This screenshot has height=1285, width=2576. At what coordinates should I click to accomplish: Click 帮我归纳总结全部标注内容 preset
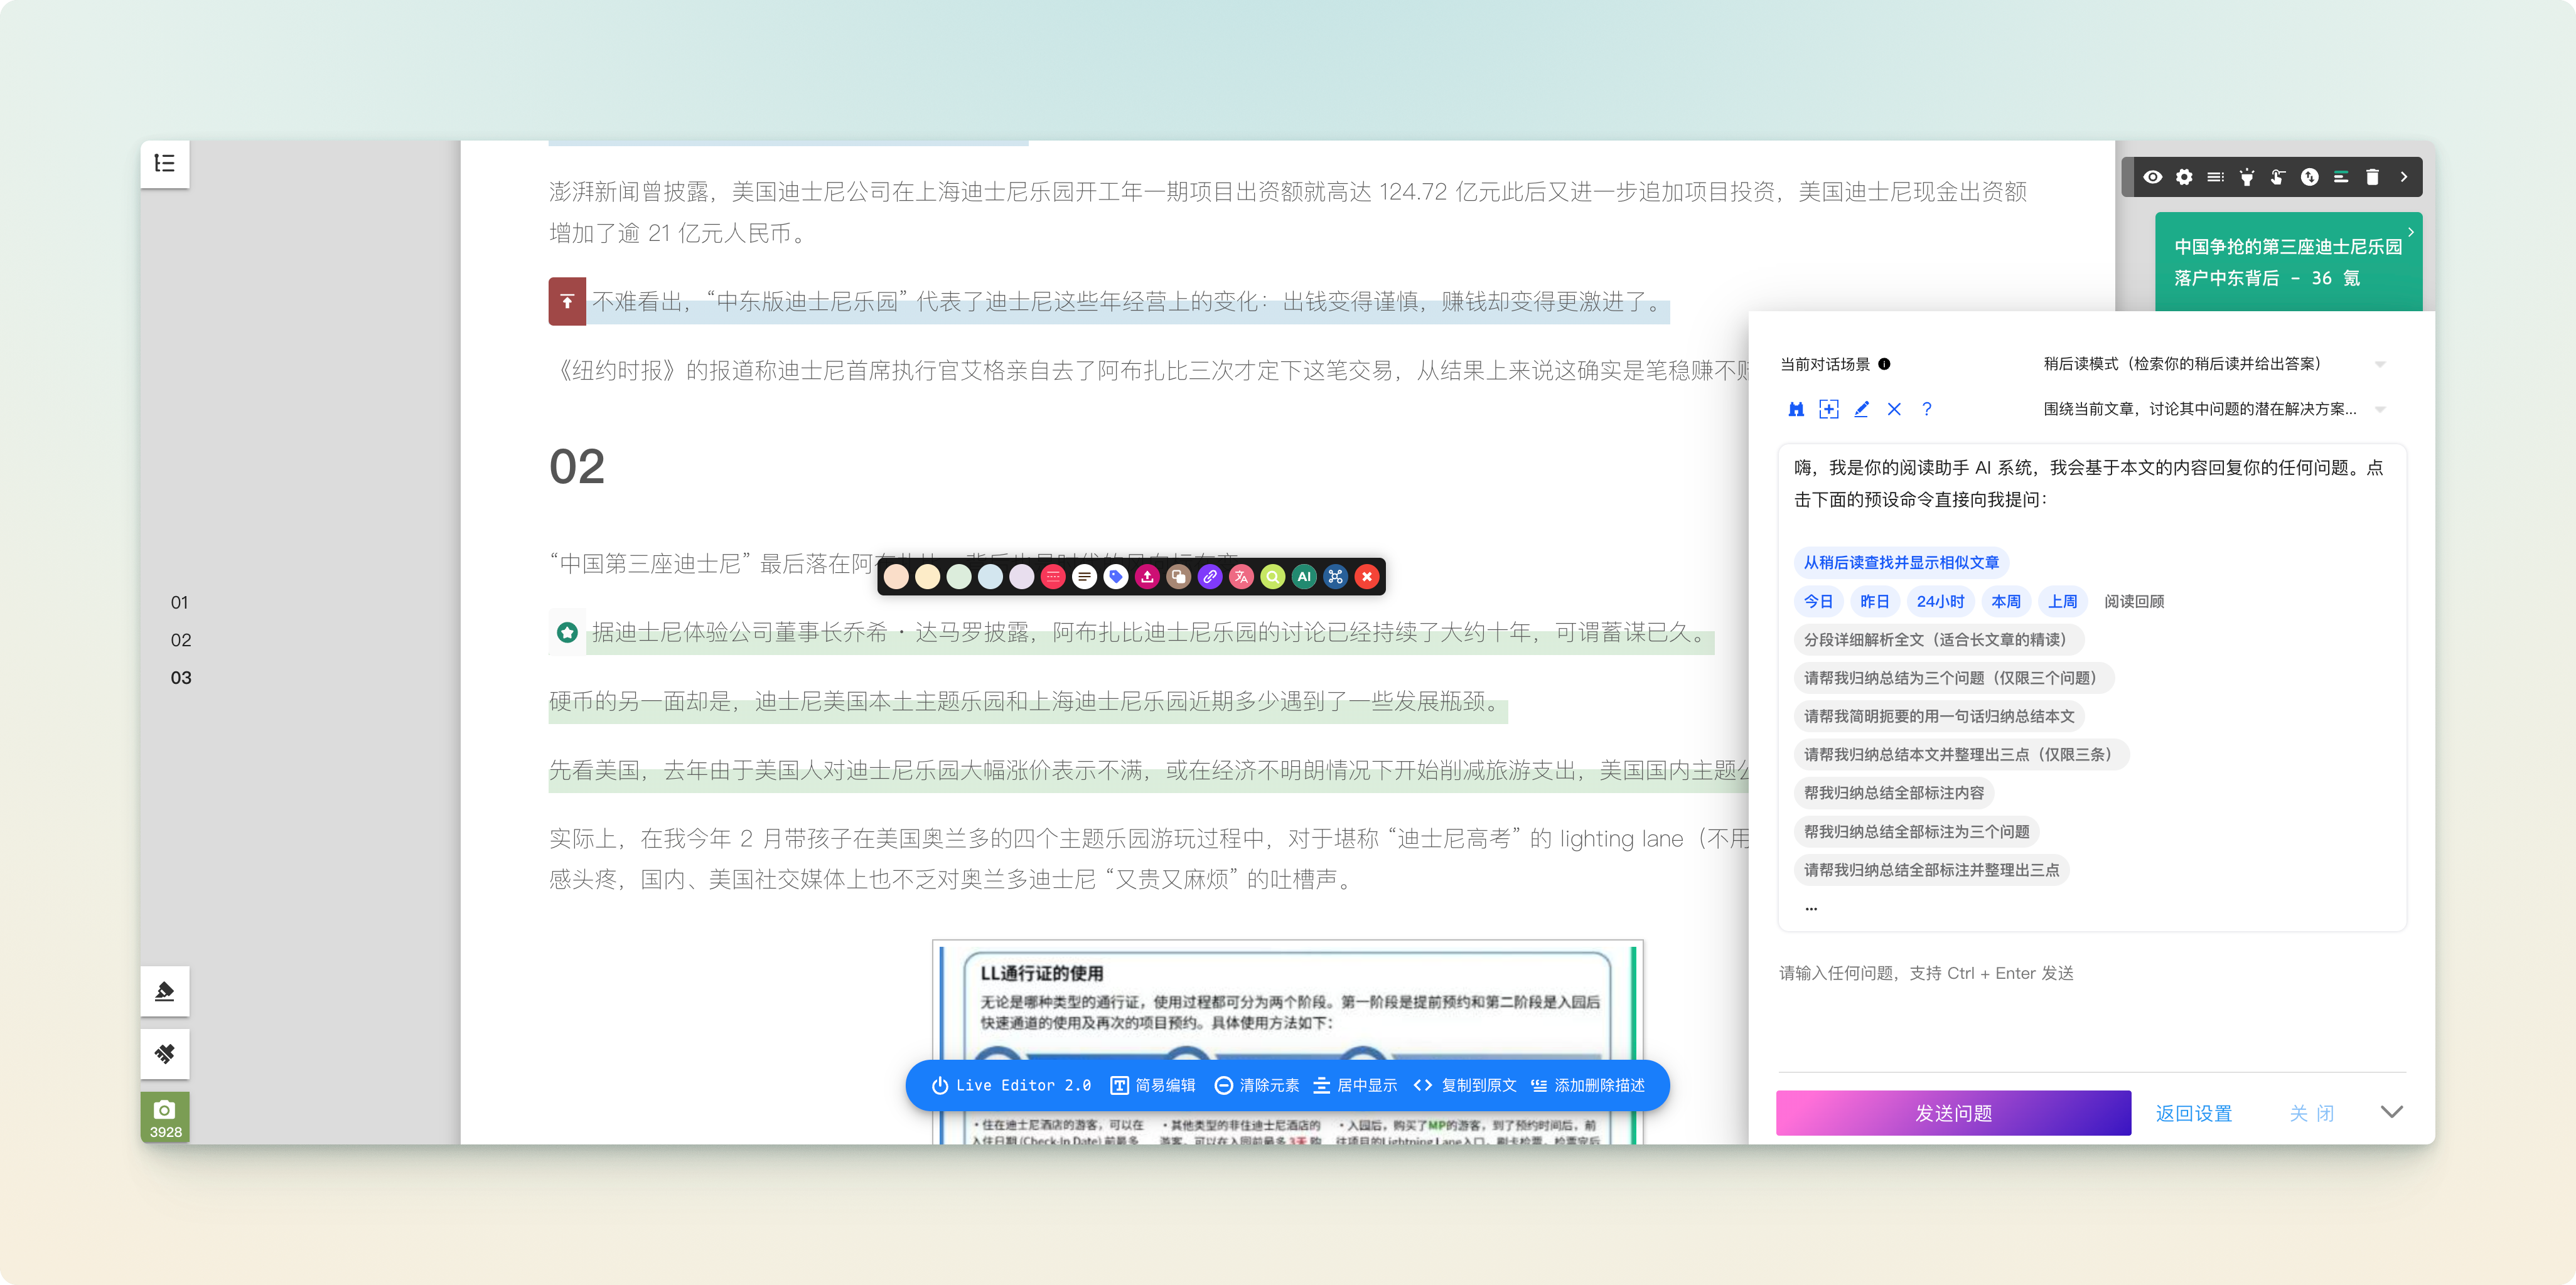point(1894,793)
